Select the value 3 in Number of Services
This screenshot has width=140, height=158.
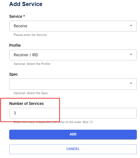click(x=15, y=113)
